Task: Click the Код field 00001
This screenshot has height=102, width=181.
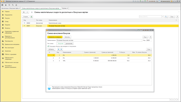Action: 149,40
